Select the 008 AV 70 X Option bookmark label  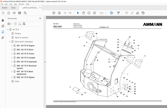(26, 77)
